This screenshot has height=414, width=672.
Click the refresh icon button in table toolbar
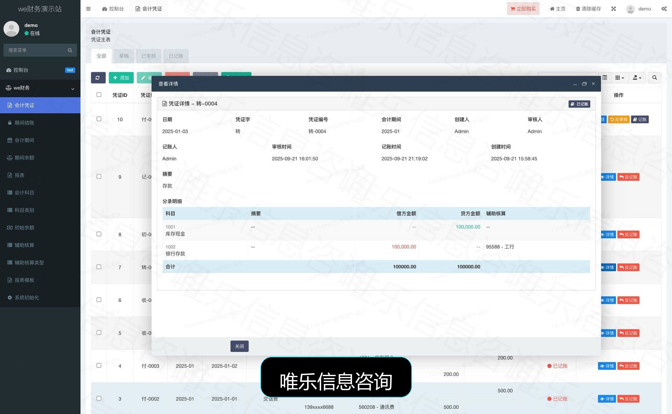tap(98, 78)
